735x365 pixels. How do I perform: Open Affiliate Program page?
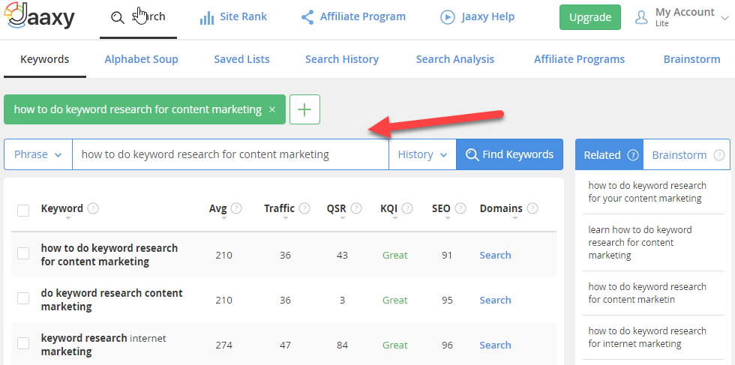pyautogui.click(x=363, y=17)
